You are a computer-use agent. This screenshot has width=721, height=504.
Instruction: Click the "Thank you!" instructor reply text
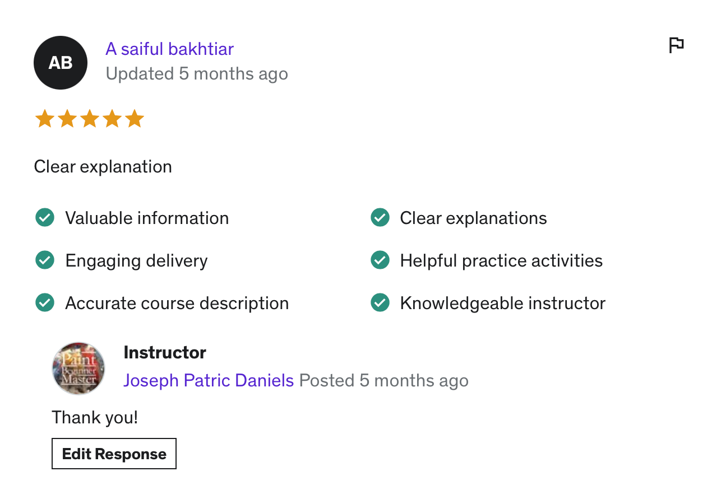click(x=95, y=417)
